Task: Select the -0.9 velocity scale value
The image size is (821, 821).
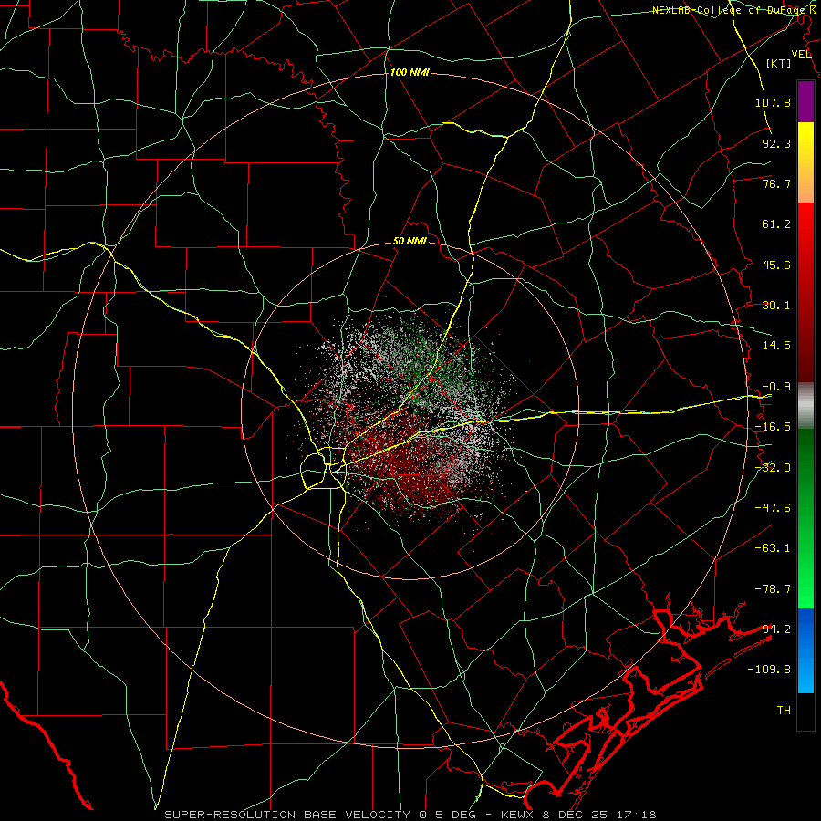Action: point(776,387)
